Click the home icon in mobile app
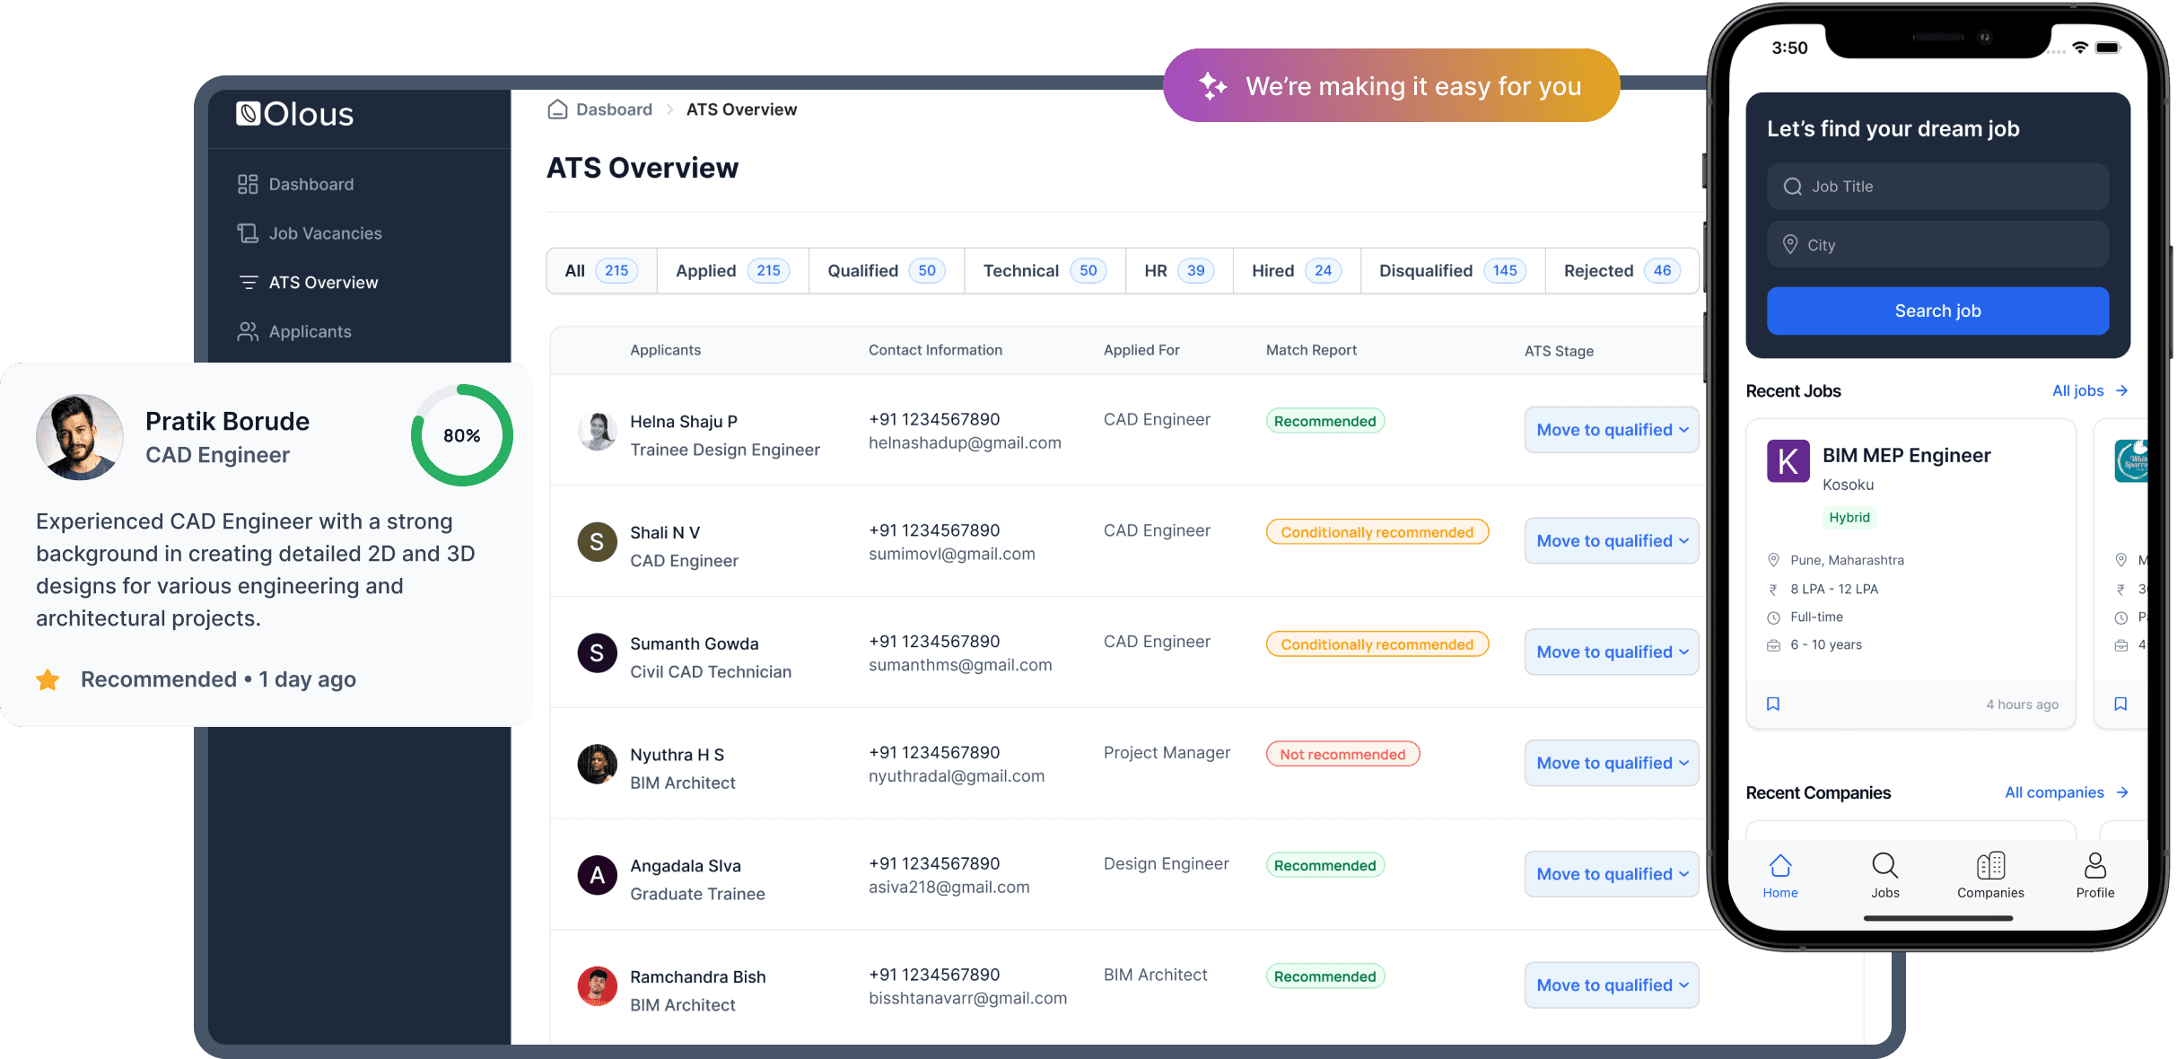2177x1059 pixels. 1781,868
